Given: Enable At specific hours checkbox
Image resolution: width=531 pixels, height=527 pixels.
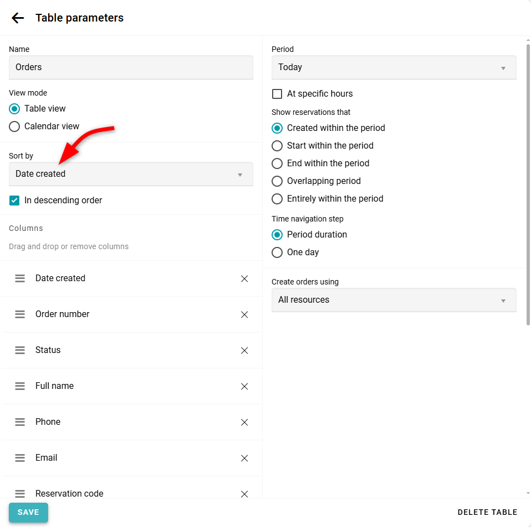Looking at the screenshot, I should click(x=277, y=94).
